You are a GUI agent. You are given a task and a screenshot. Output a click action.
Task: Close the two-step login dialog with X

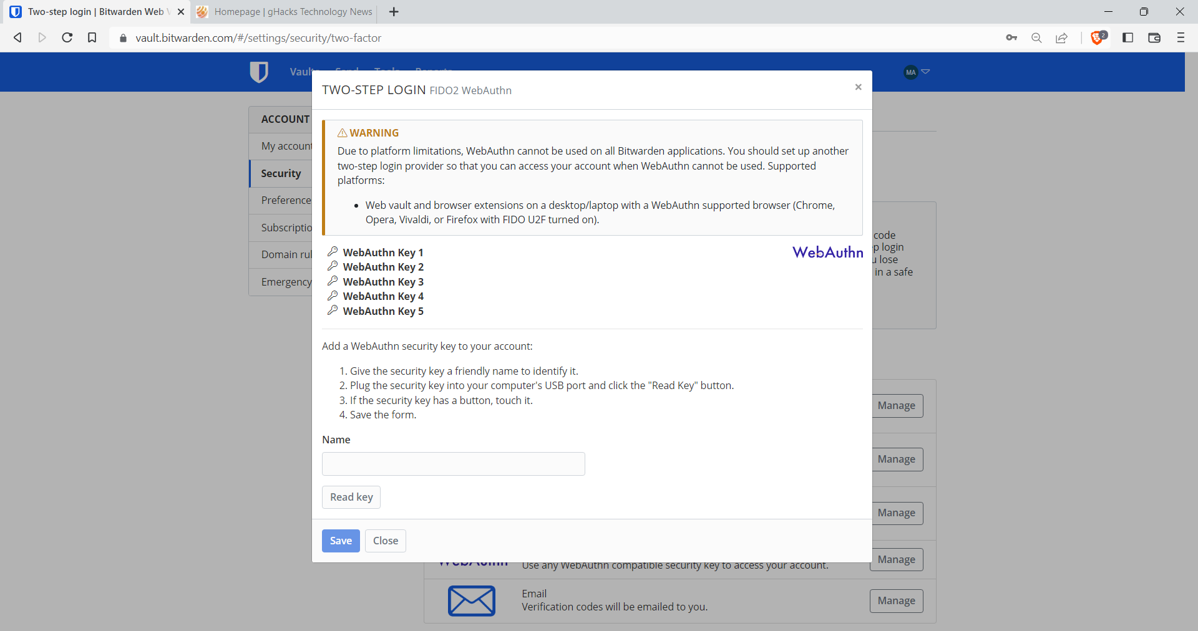(858, 87)
